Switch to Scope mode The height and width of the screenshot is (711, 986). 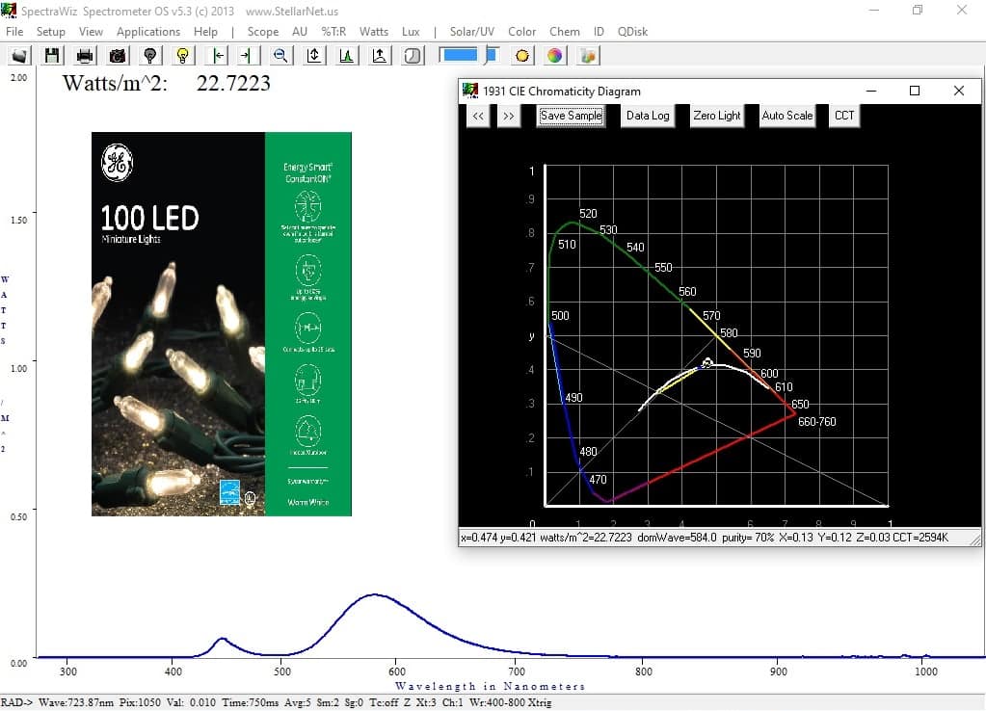(x=263, y=32)
